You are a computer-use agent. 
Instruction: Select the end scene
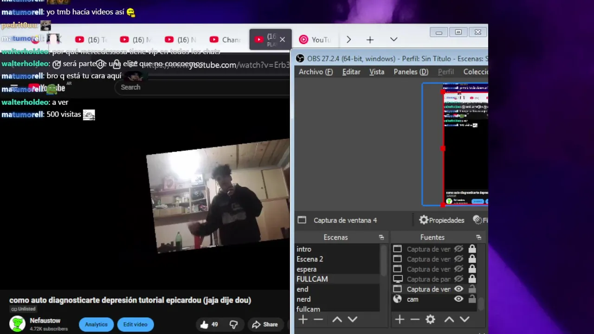point(337,289)
